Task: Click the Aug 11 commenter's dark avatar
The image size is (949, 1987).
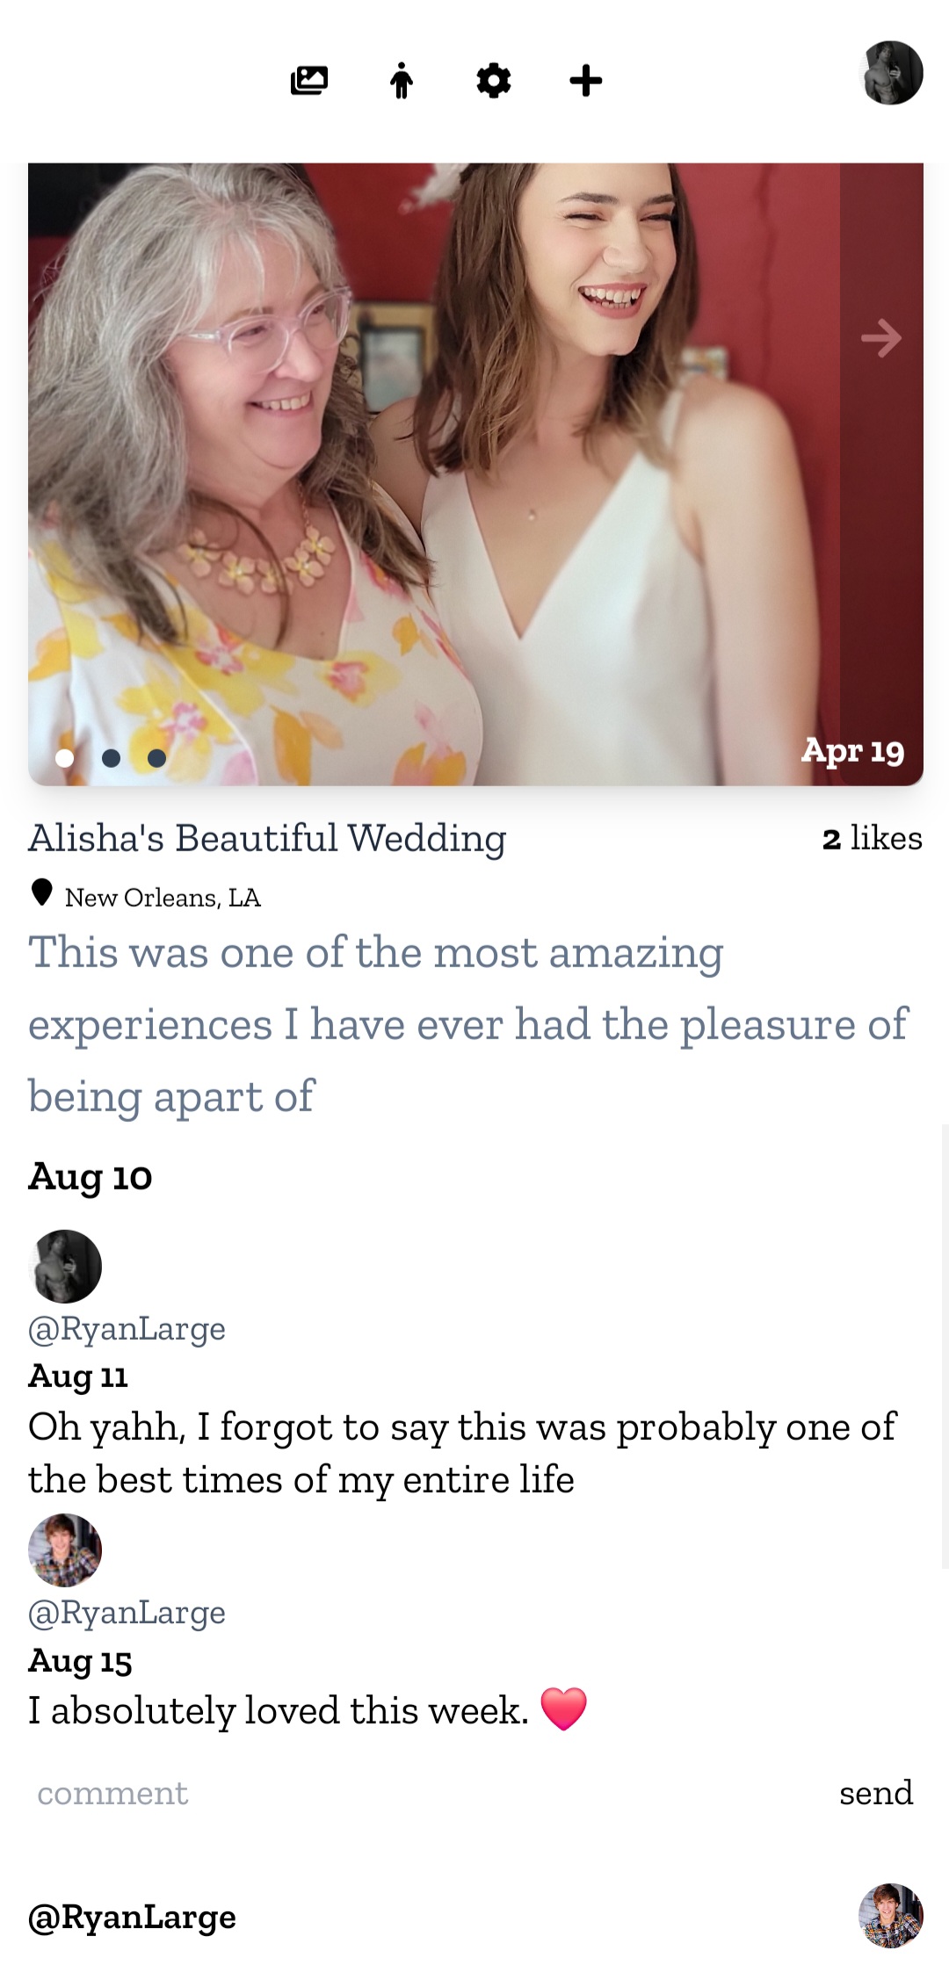Action: [65, 1266]
